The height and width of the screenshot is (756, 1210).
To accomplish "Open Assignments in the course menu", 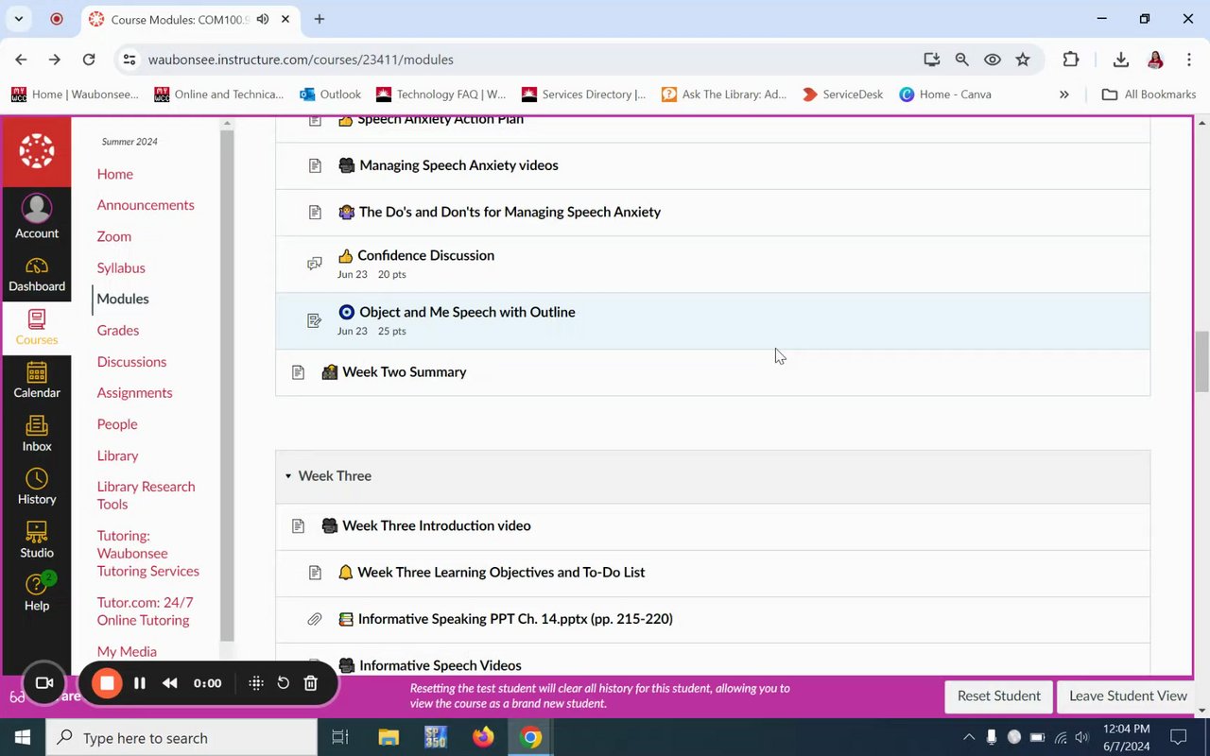I will [x=134, y=393].
